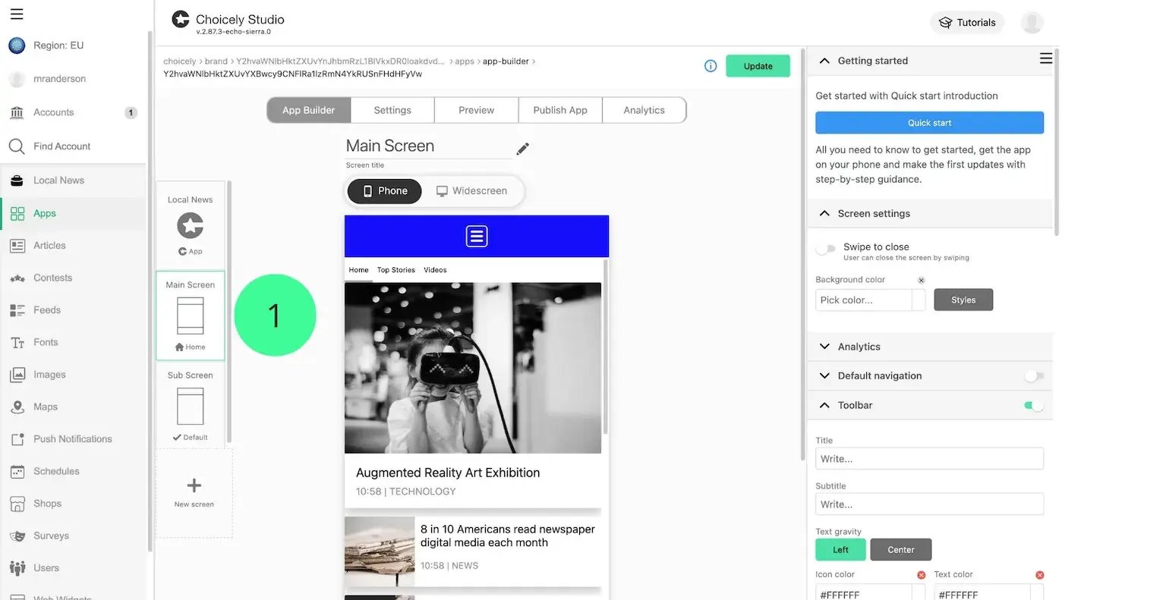Open the hamburger menu at top left
1166x600 pixels.
coord(17,14)
